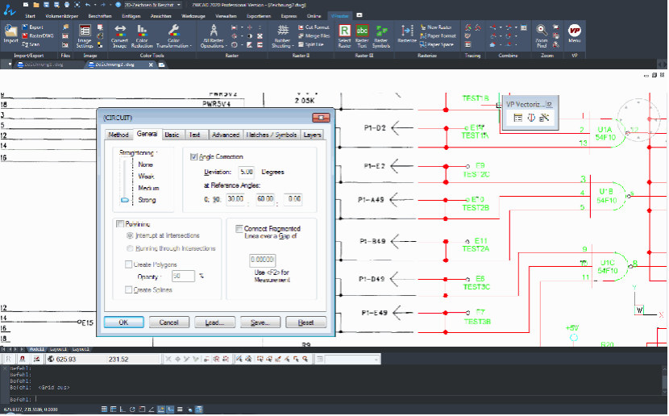Click the Export button in Import/Export group
This screenshot has height=416, width=669.
point(33,27)
